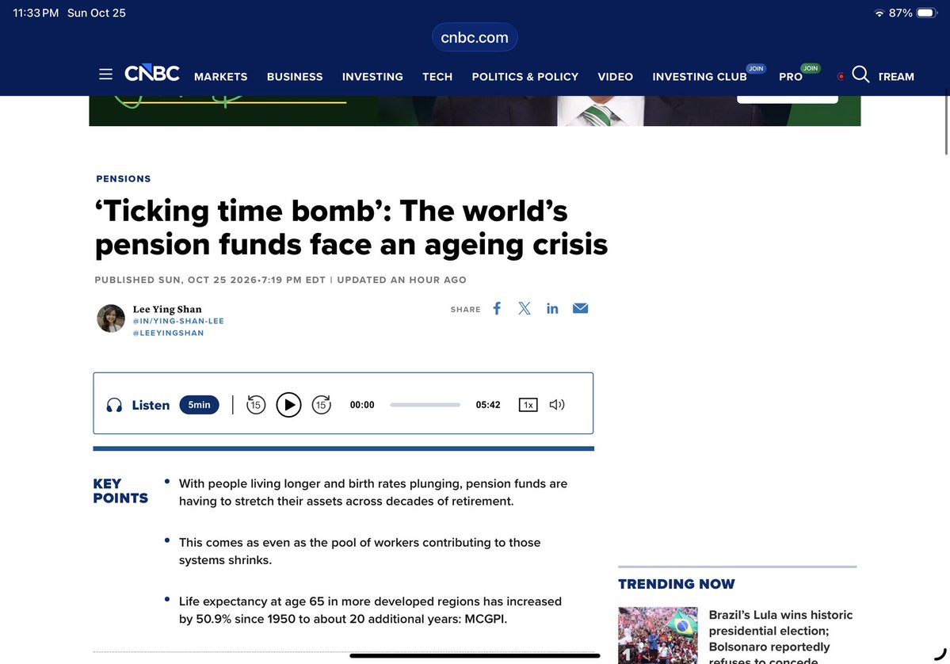The image size is (950, 664).
Task: Open Politics & Policy menu
Action: 525,77
